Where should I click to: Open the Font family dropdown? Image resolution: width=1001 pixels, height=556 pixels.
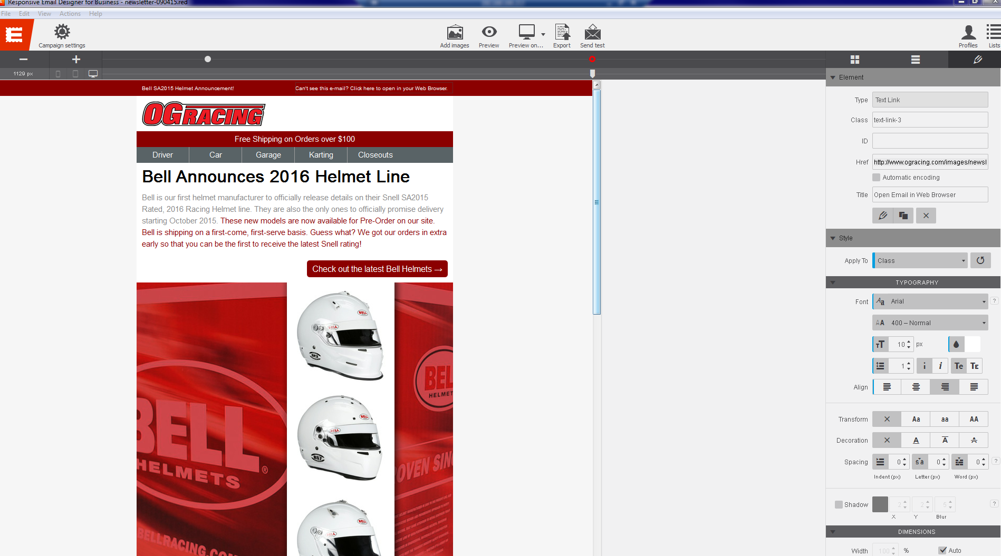pyautogui.click(x=930, y=301)
